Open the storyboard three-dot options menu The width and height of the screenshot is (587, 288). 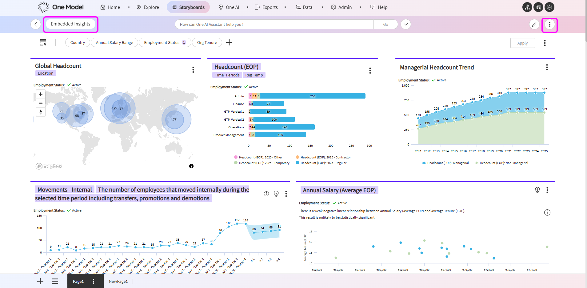pyautogui.click(x=549, y=24)
